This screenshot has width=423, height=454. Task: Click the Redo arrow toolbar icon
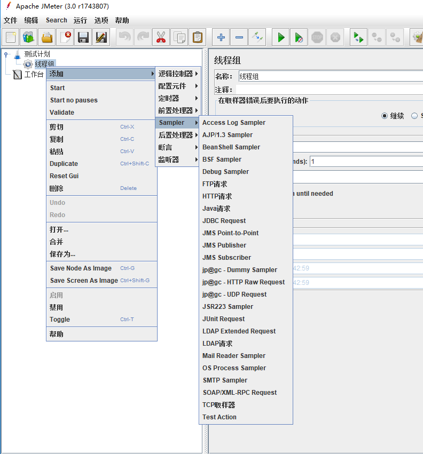click(143, 37)
